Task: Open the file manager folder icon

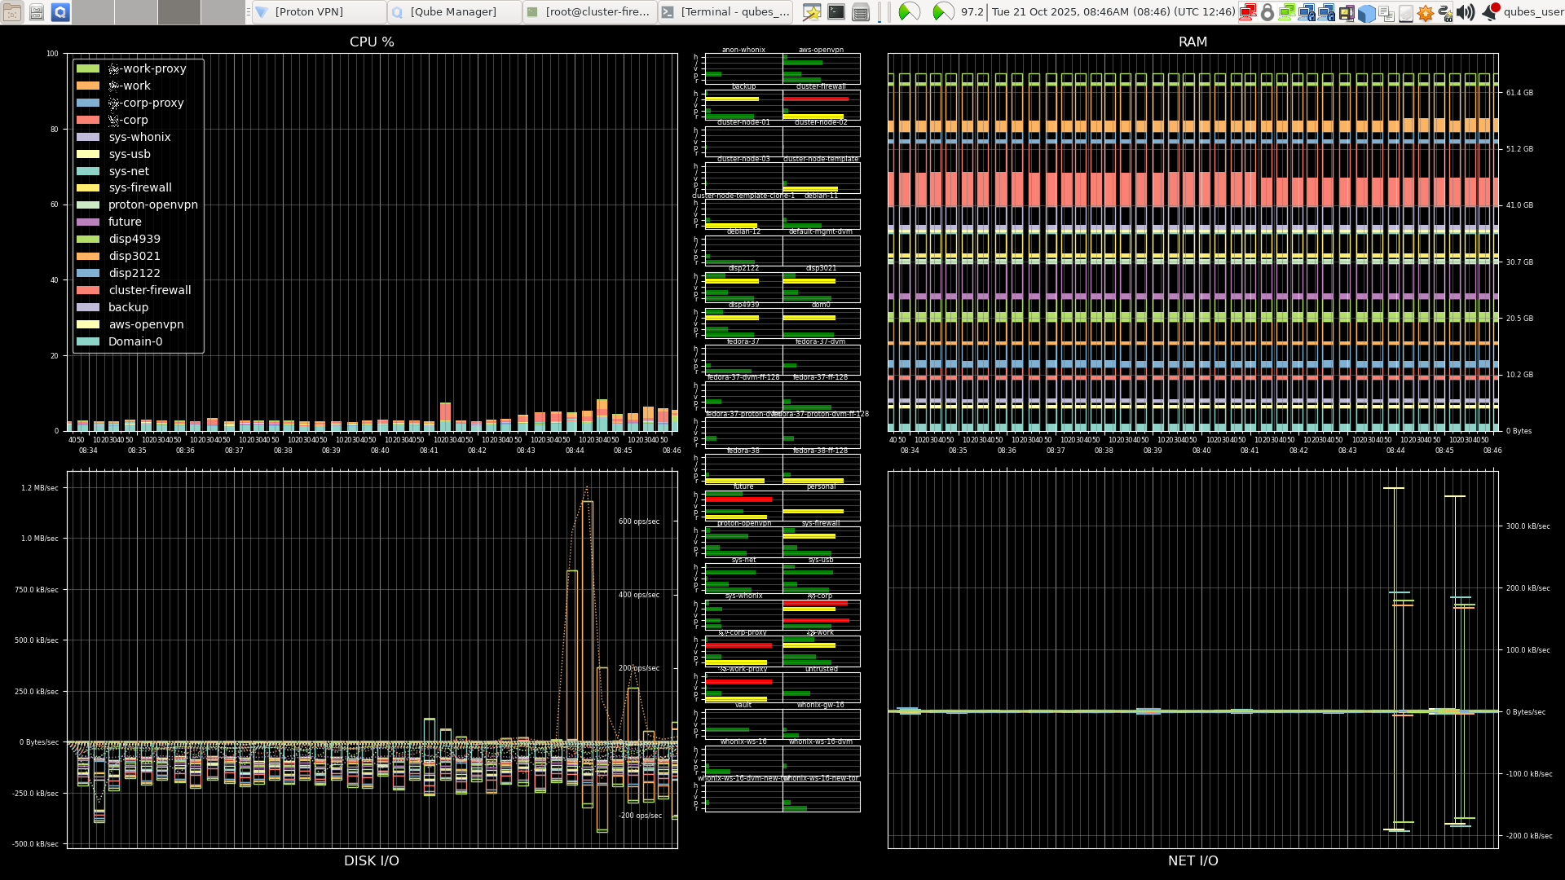Action: tap(12, 12)
